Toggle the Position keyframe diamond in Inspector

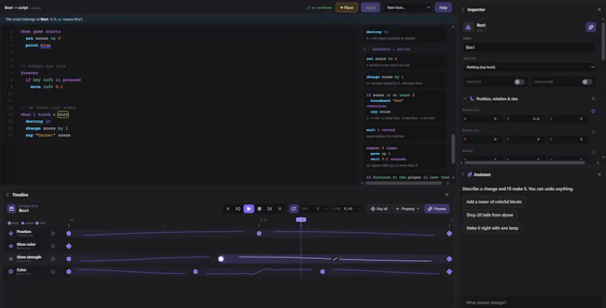pyautogui.click(x=593, y=111)
